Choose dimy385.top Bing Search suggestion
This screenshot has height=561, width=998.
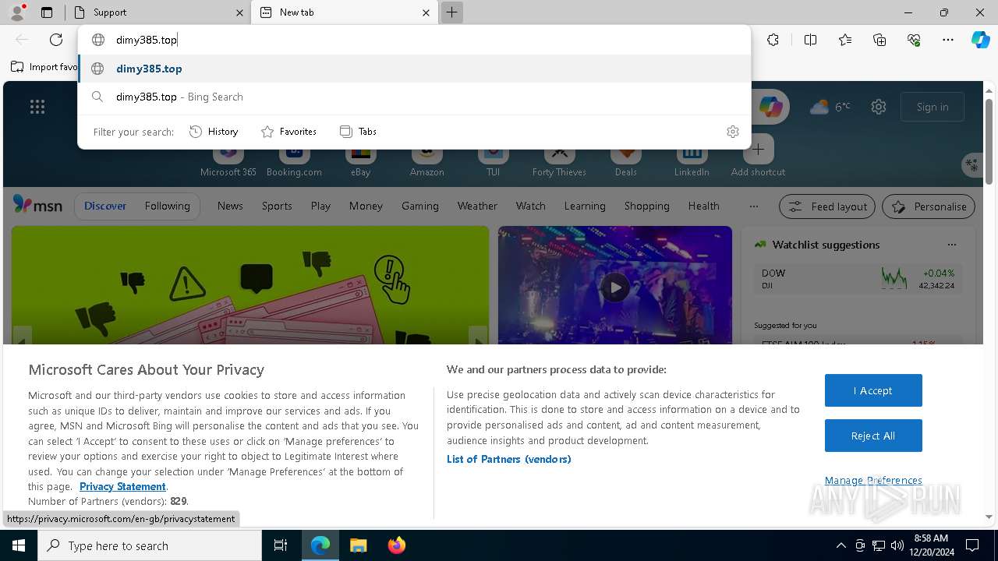(x=414, y=97)
